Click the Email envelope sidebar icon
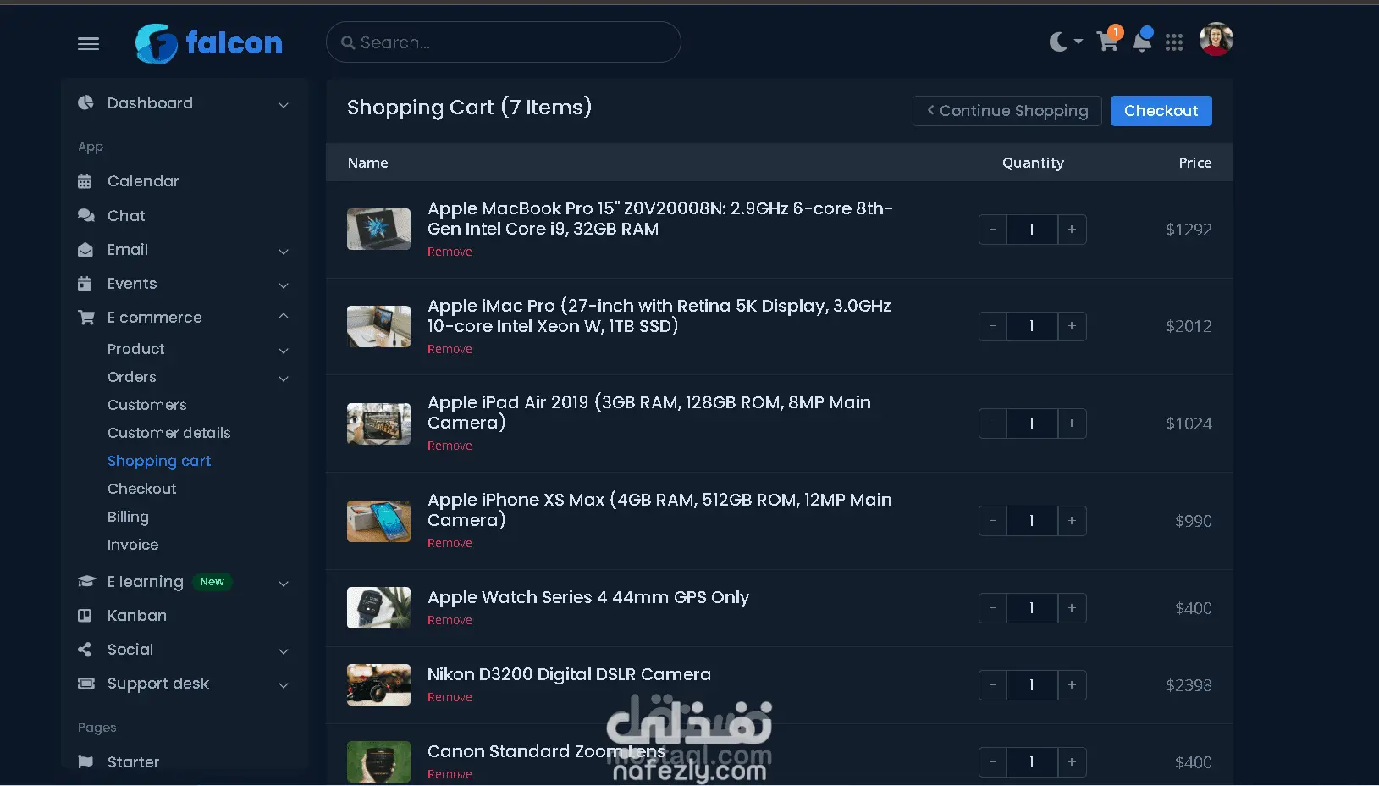This screenshot has height=786, width=1379. [x=85, y=250]
